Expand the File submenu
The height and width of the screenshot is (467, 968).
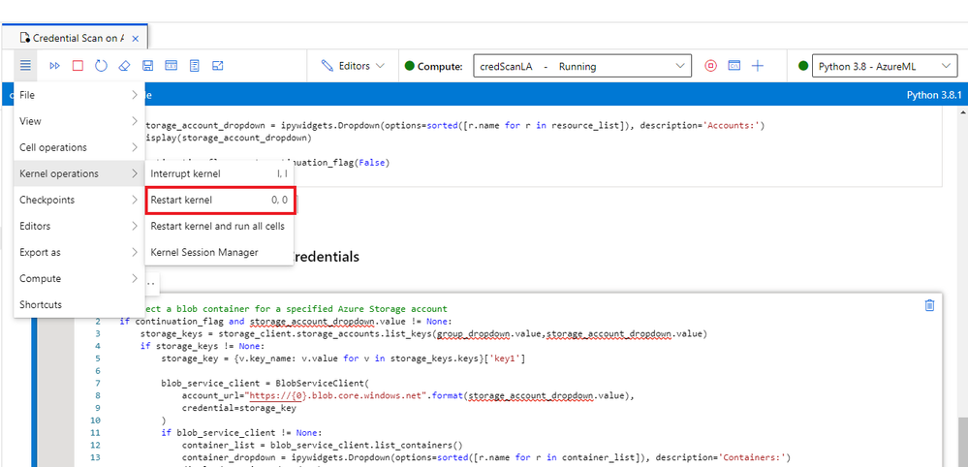point(79,95)
